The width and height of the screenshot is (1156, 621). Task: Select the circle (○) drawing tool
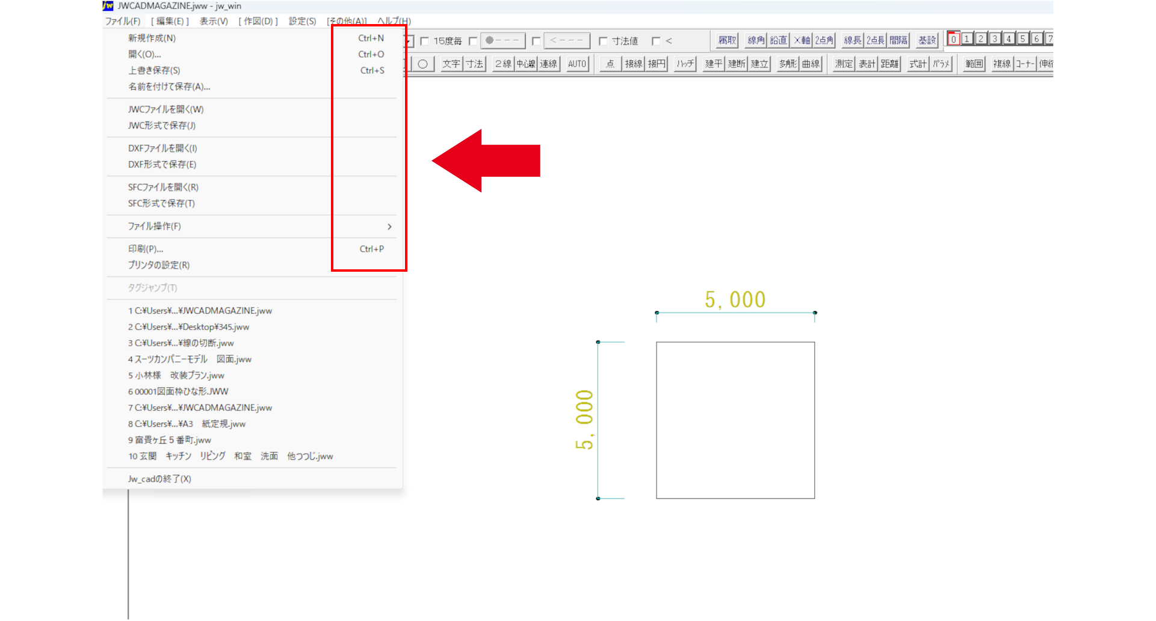tap(422, 64)
